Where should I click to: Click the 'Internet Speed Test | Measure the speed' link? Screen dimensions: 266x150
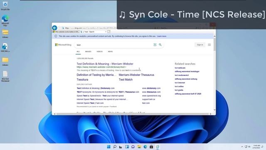(x=102, y=99)
